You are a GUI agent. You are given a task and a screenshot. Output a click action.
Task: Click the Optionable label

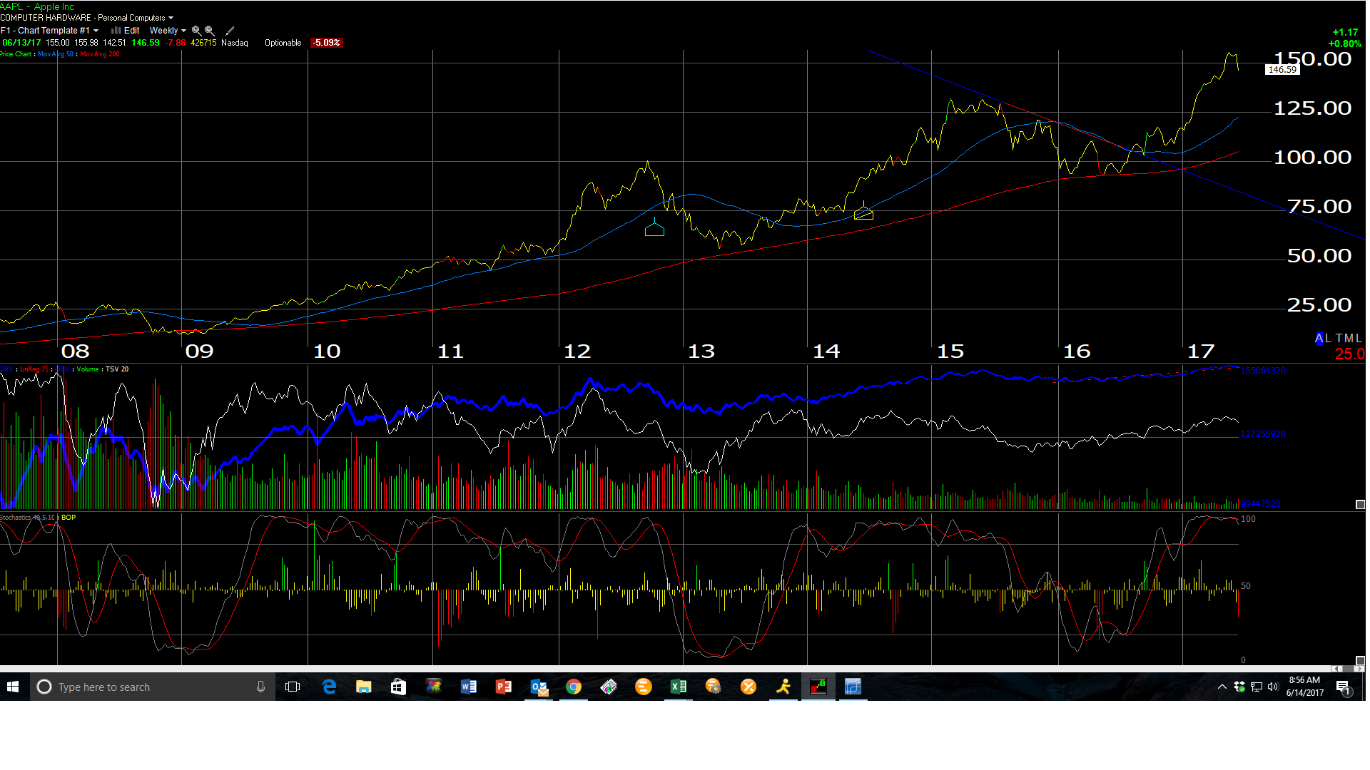coord(283,43)
